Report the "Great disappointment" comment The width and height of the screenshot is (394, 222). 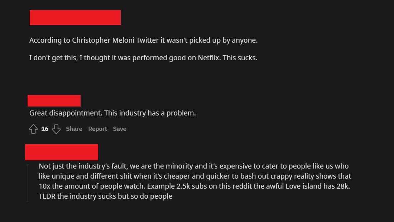tap(97, 129)
